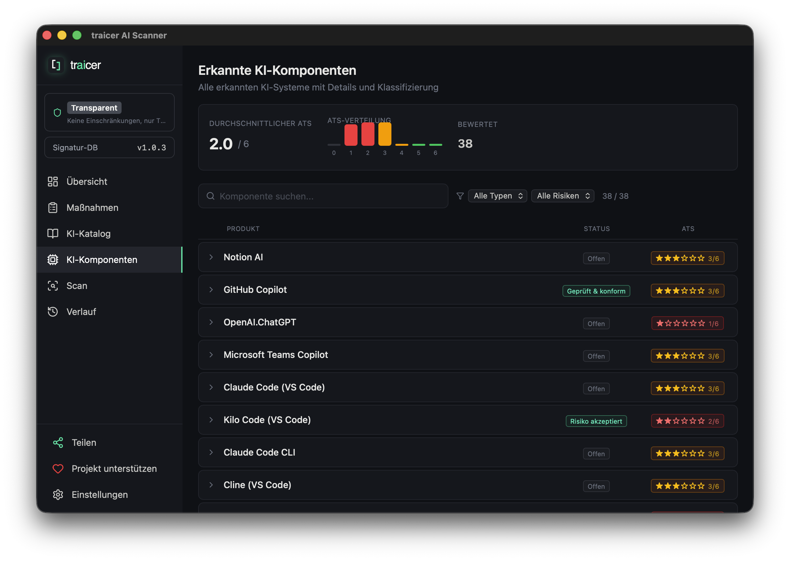790x561 pixels.
Task: Expand the Claude Code CLI row chevron
Action: [x=211, y=452]
